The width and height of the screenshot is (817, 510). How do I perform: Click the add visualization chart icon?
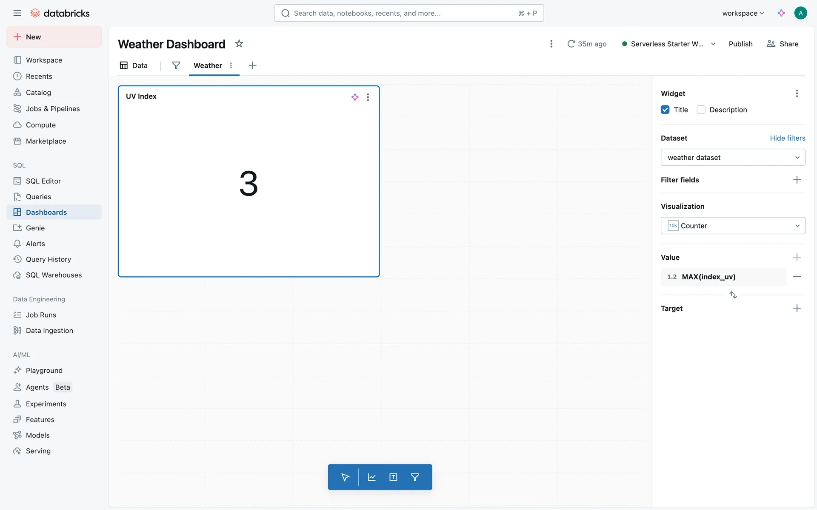371,477
